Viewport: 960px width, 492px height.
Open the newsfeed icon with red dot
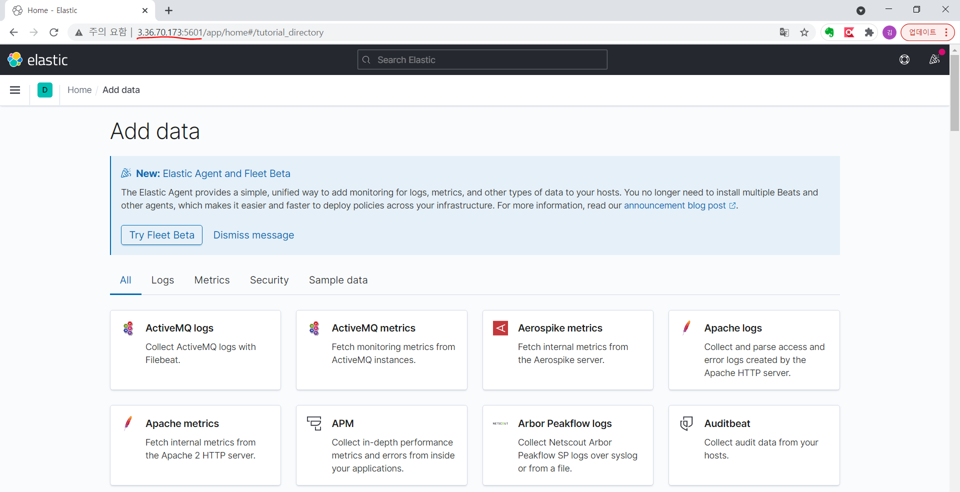click(x=934, y=59)
